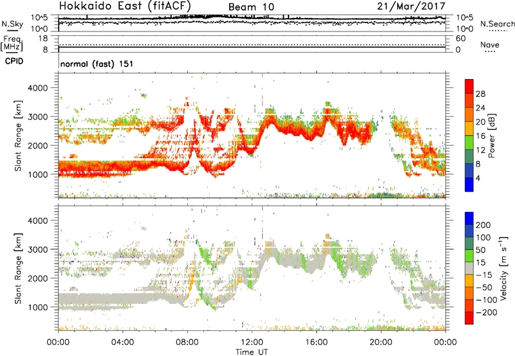The width and height of the screenshot is (515, 356).
Task: Select the 'Beam 10' label
Action: [251, 7]
